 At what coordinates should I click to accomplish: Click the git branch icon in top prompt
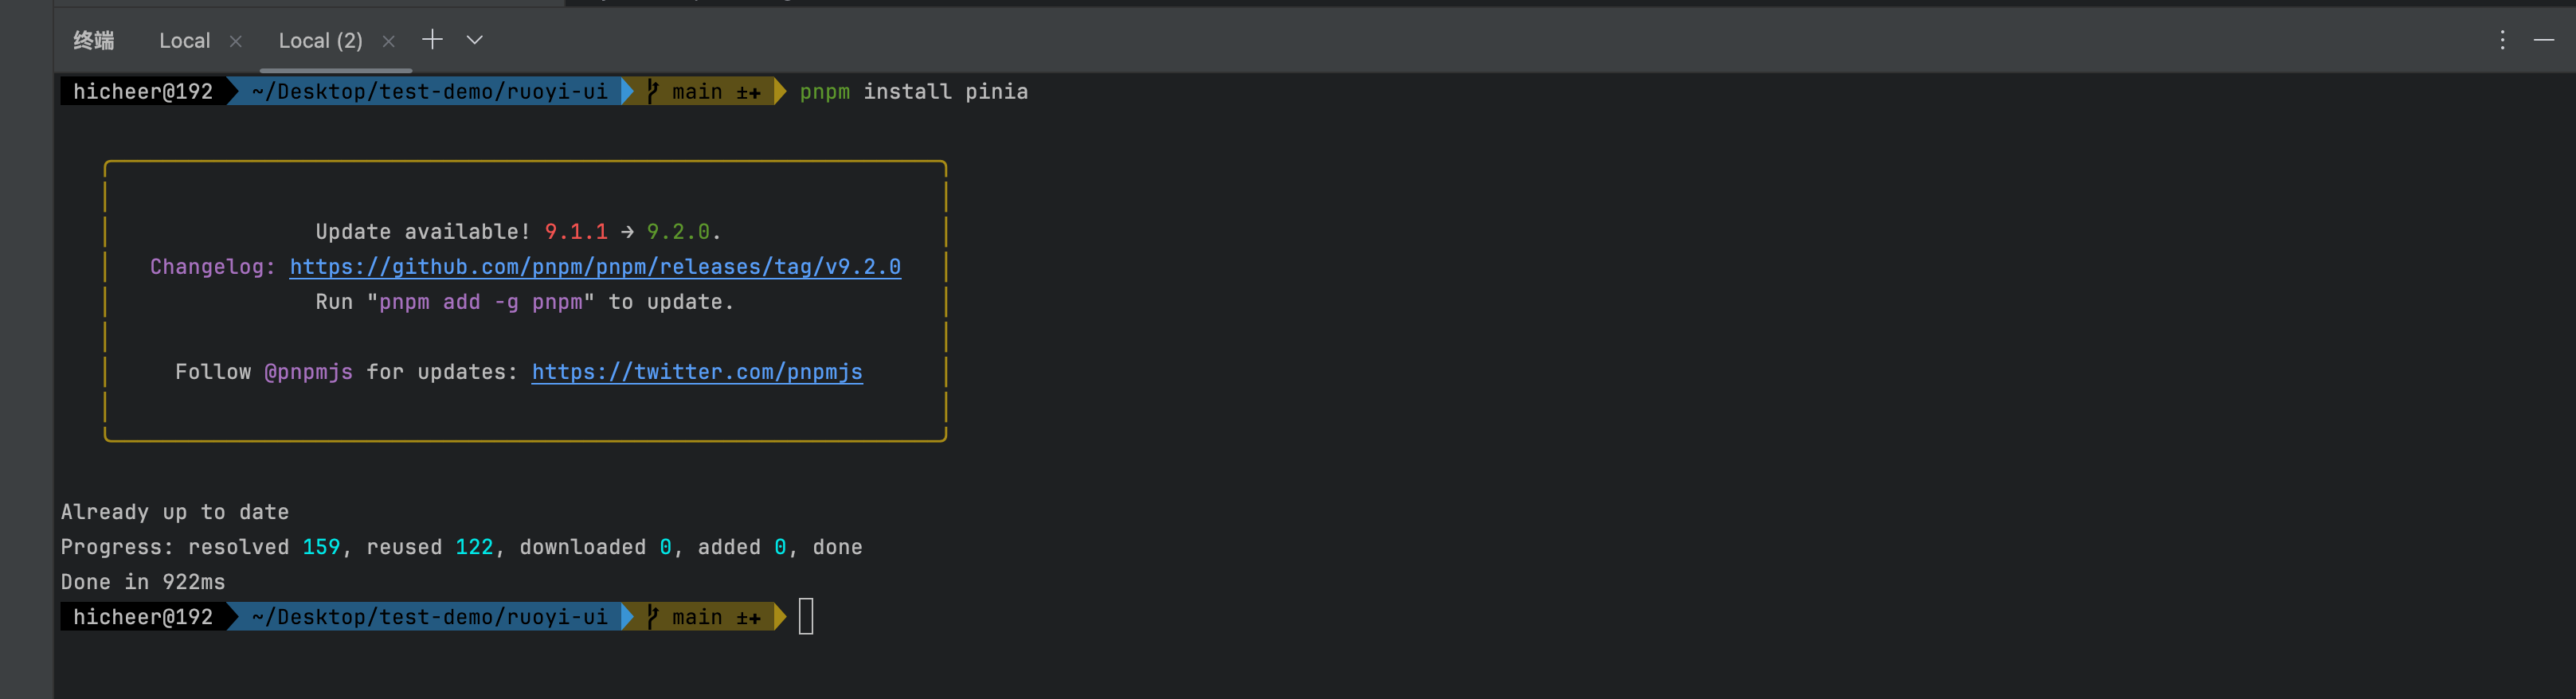(x=652, y=92)
